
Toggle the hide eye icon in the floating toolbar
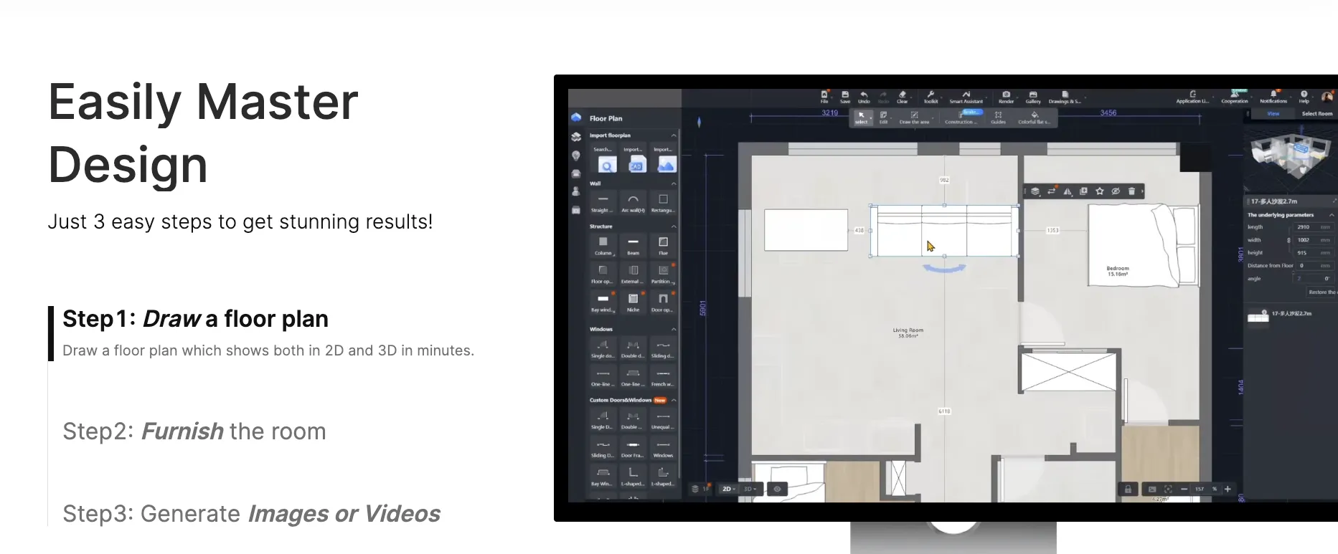coord(1116,191)
